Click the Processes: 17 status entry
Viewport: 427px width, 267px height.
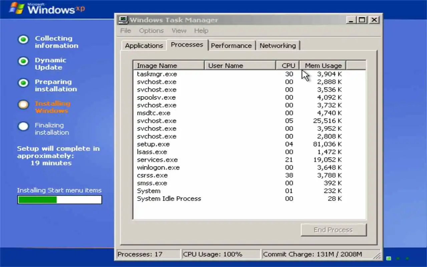tap(148, 254)
